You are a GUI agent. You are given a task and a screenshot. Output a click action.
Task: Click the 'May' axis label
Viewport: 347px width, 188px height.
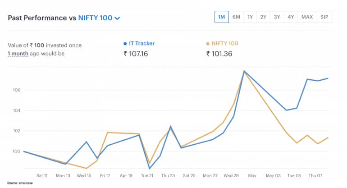click(x=252, y=175)
